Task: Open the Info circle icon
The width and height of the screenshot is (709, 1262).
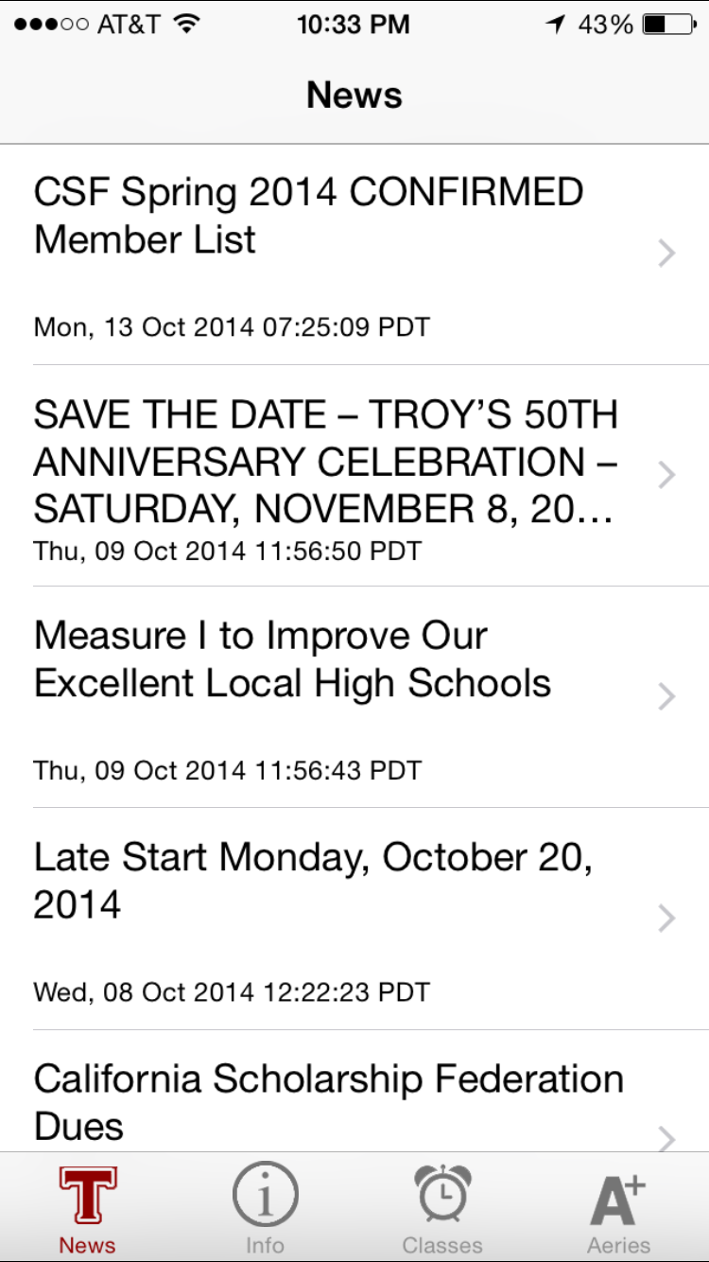Action: coord(265,1195)
